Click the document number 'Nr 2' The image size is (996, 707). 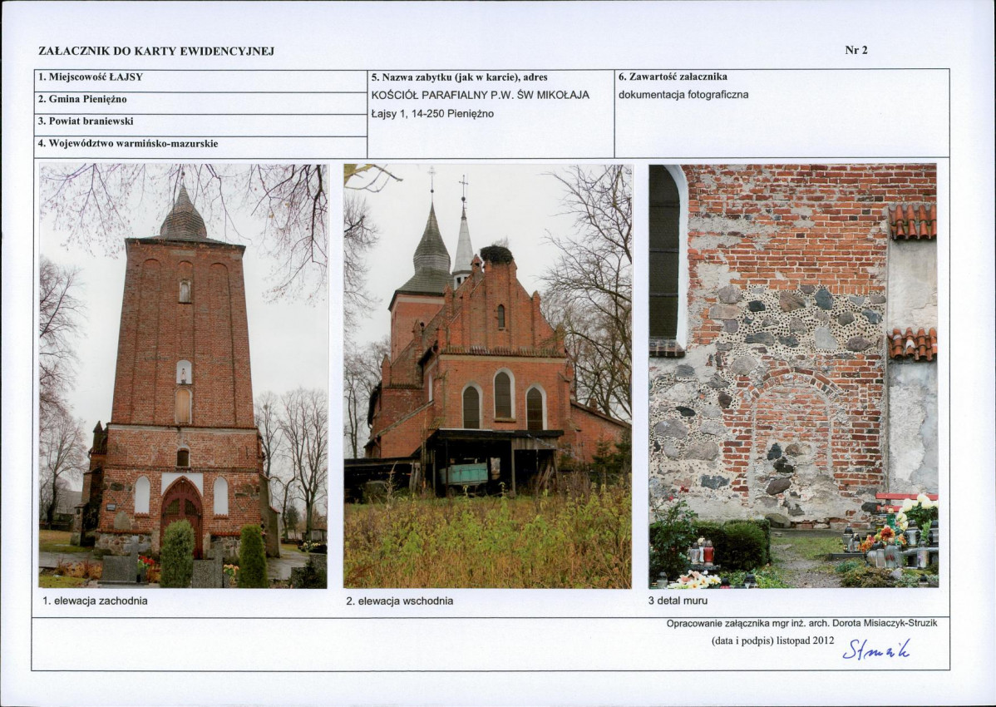point(855,50)
